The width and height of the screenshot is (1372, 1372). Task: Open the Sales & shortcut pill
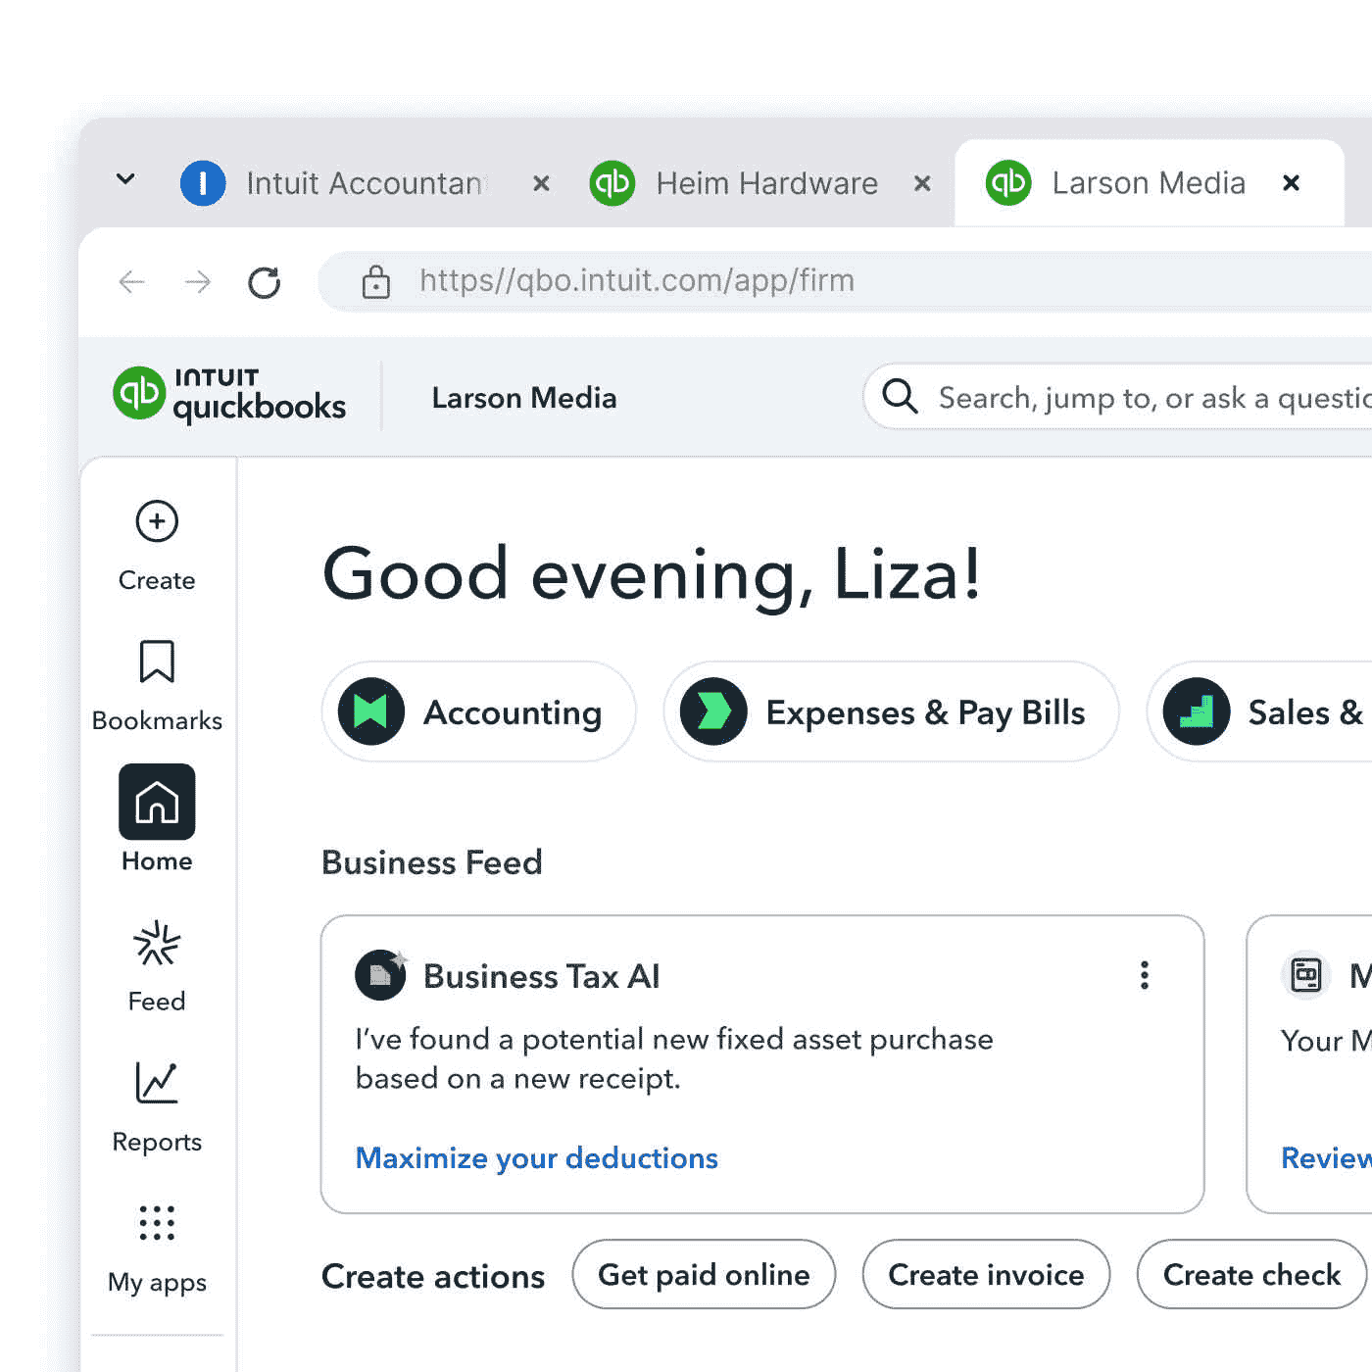pos(1259,711)
